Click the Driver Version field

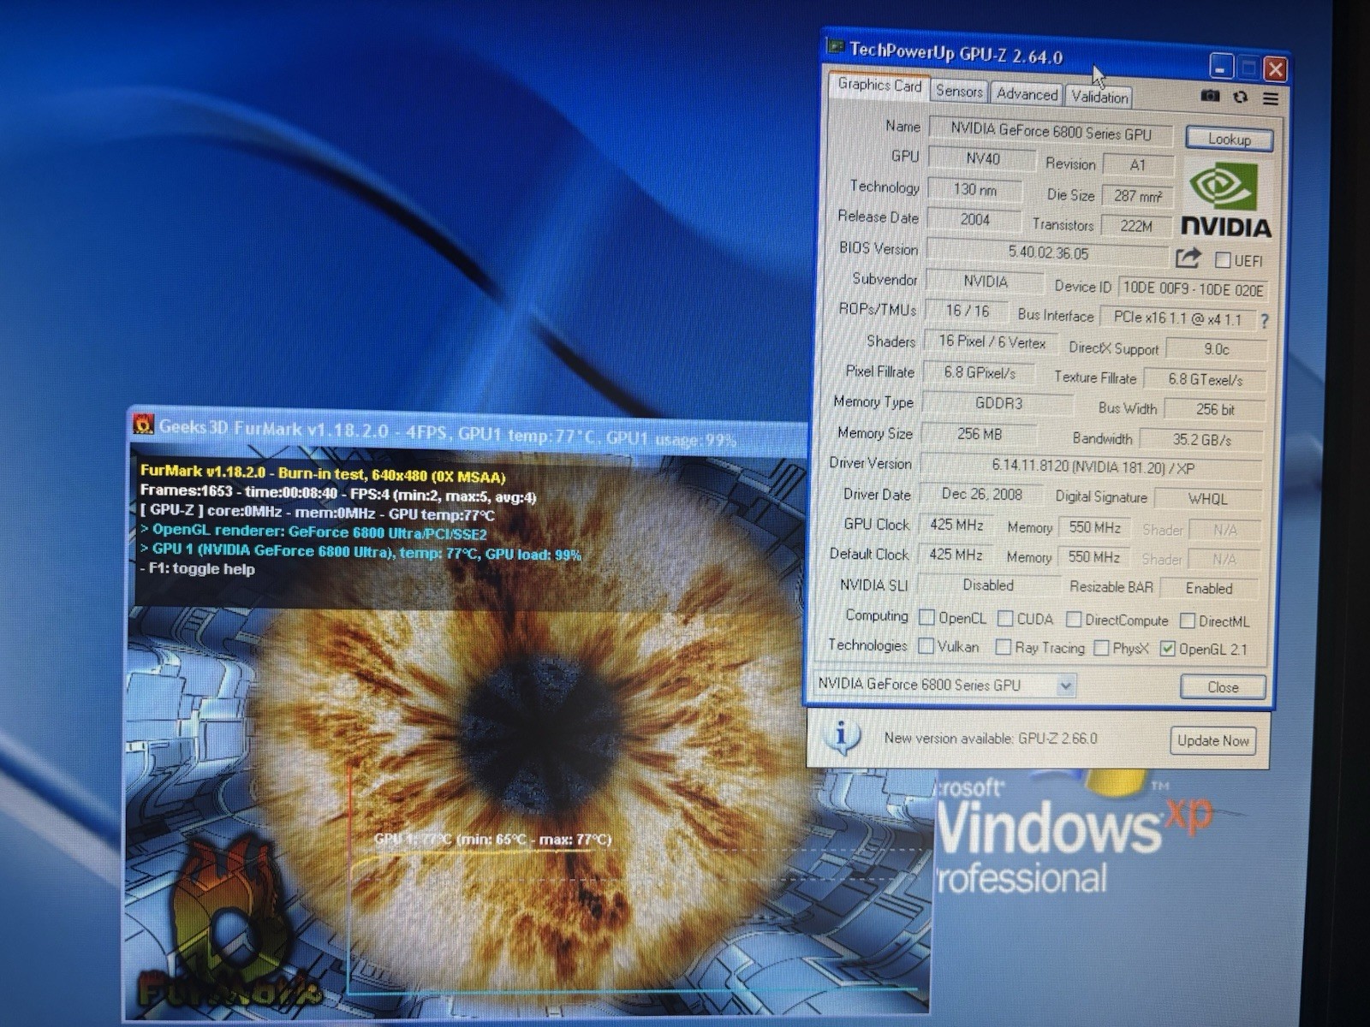tap(1091, 467)
